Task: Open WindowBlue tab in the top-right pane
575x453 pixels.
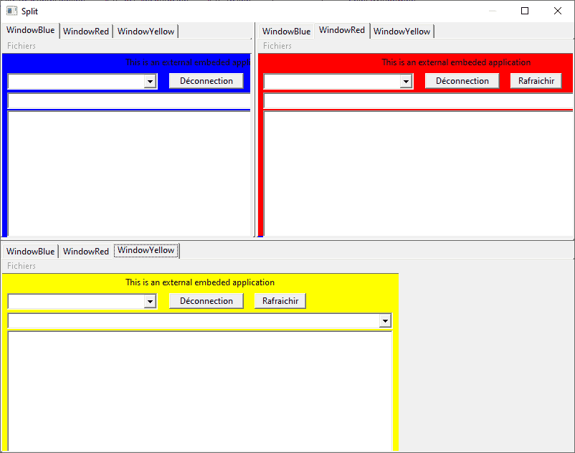Action: click(x=286, y=32)
